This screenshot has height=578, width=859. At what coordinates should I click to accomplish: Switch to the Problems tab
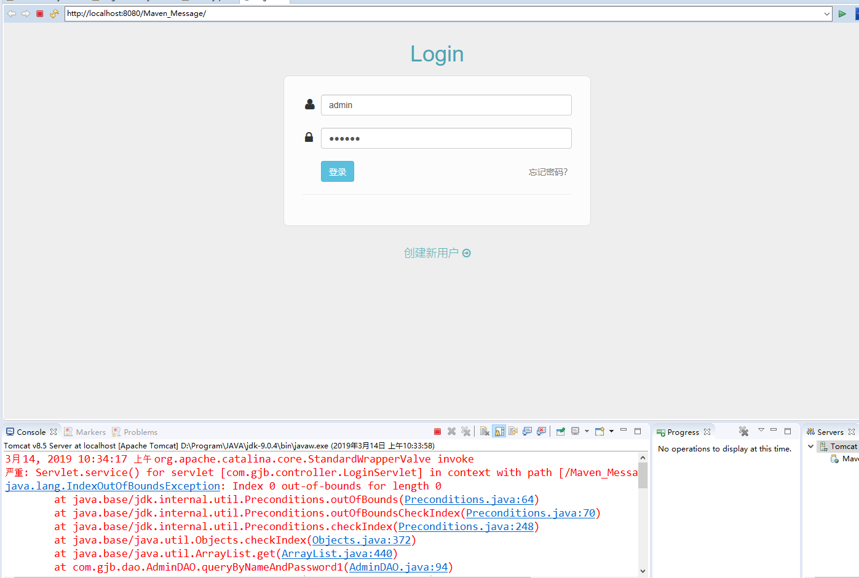pyautogui.click(x=135, y=432)
